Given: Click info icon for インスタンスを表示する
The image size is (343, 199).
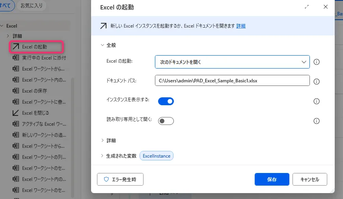Looking at the screenshot, I should pyautogui.click(x=316, y=101).
